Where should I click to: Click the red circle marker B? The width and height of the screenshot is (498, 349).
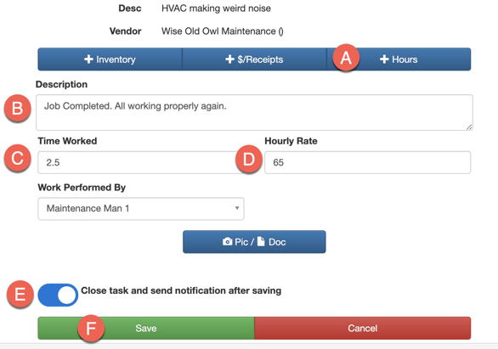[18, 108]
